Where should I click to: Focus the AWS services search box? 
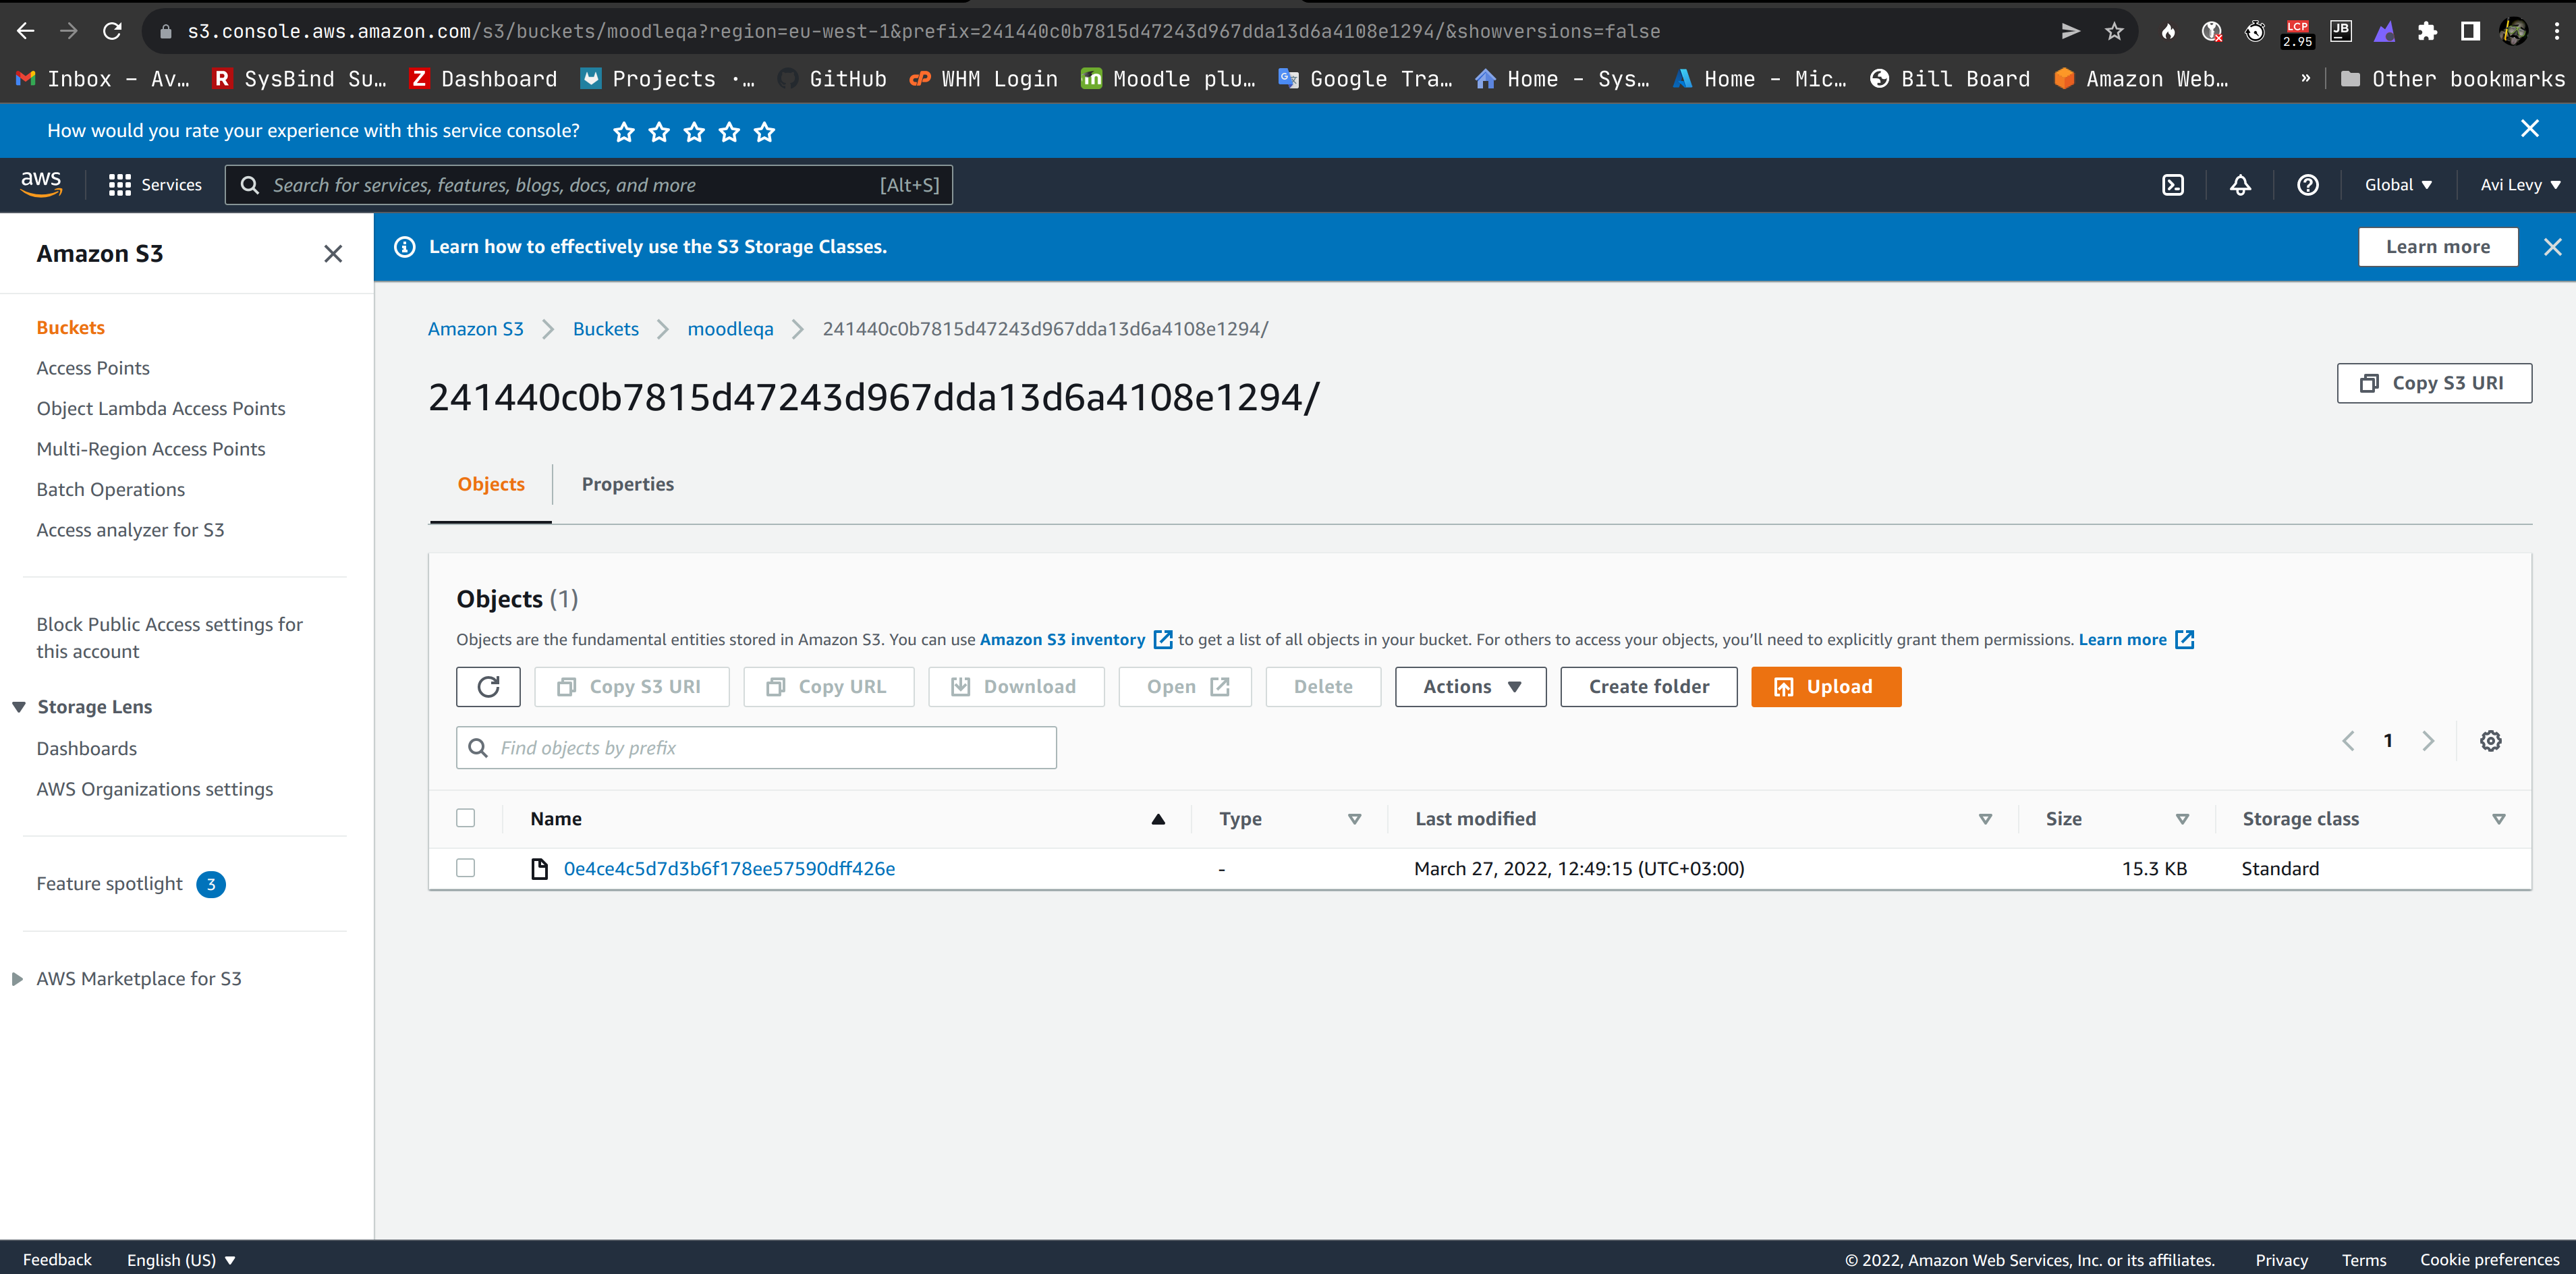pos(589,185)
